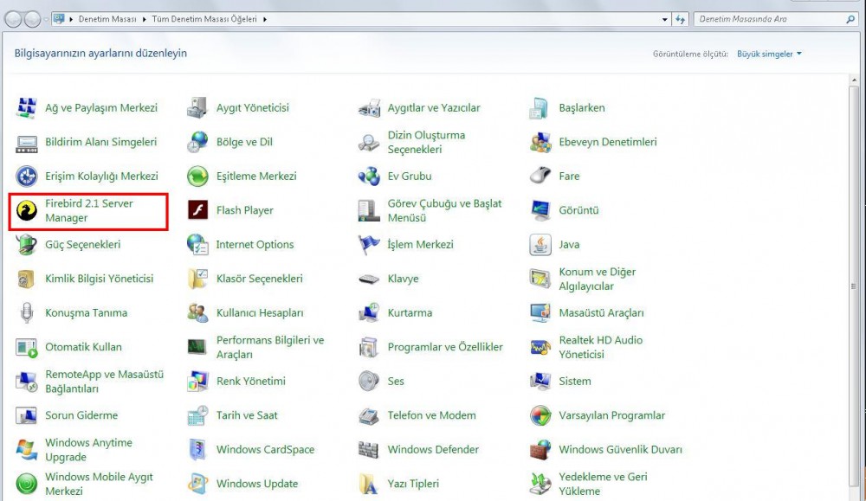The width and height of the screenshot is (866, 501).
Task: Open the Java control panel icon
Action: [540, 244]
